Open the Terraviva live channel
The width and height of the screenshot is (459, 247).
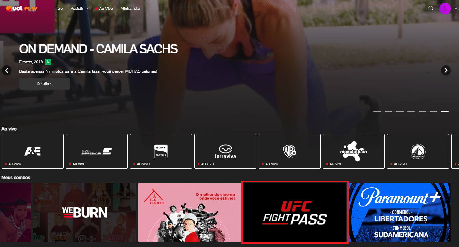pyautogui.click(x=225, y=151)
